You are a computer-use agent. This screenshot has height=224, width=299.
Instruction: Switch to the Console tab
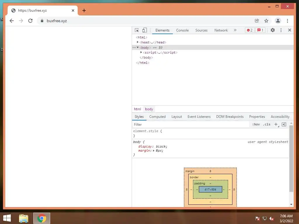point(182,30)
